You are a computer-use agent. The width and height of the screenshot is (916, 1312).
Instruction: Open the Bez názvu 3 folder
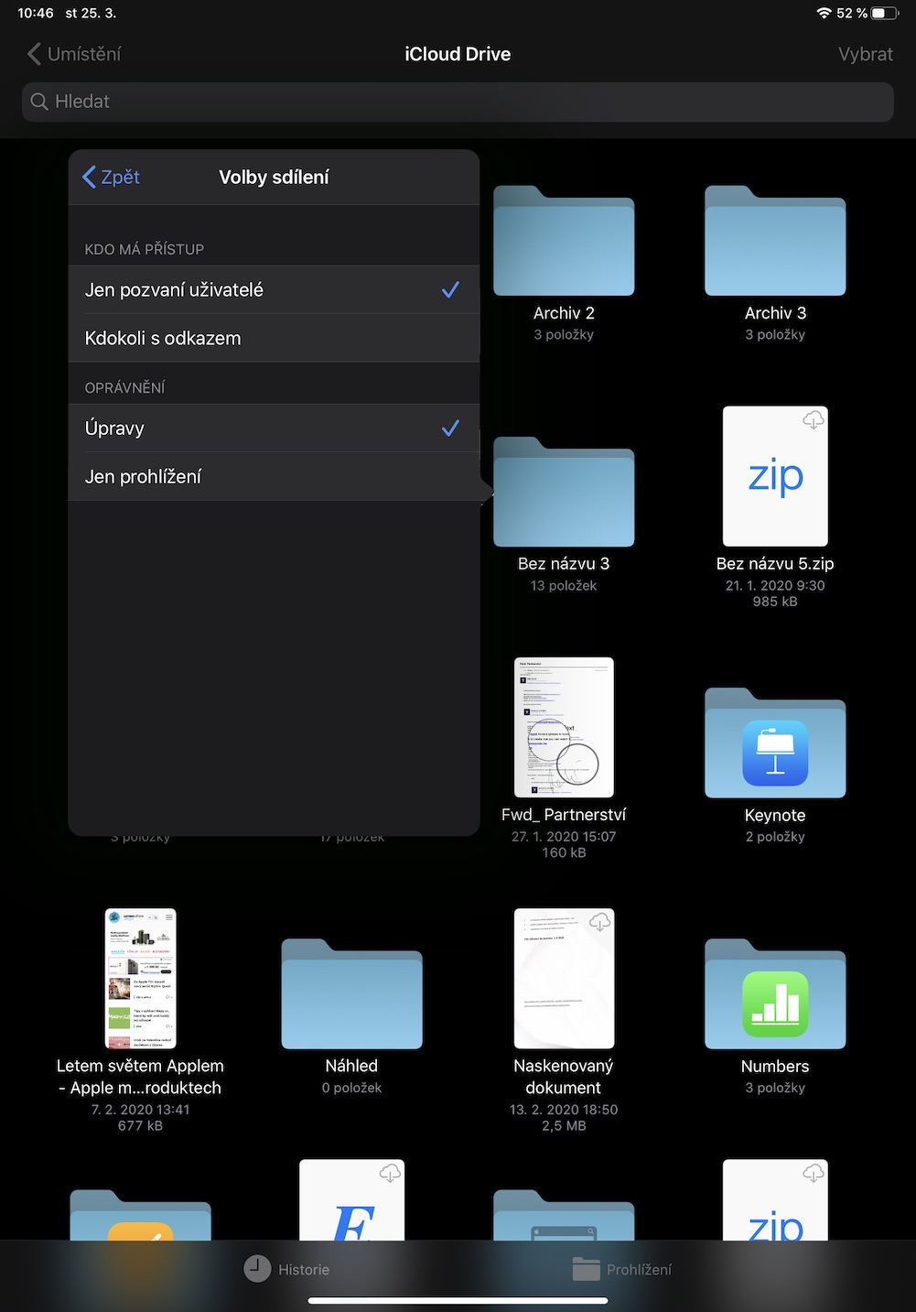[564, 492]
